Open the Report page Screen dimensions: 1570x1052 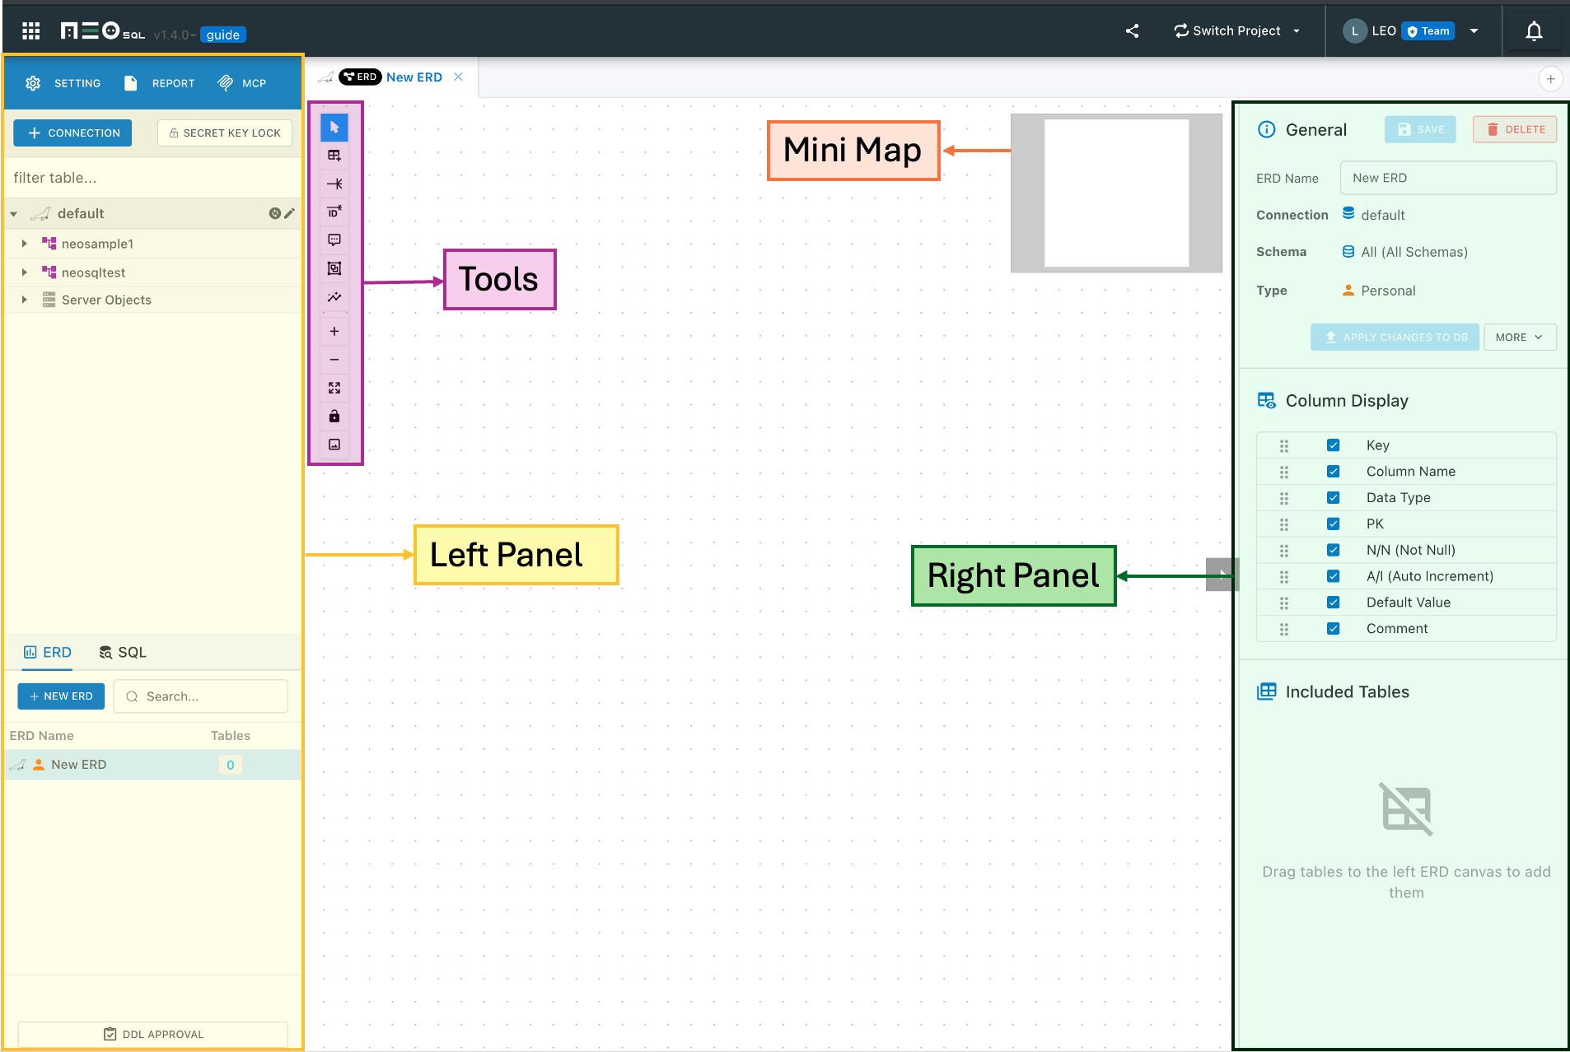(x=159, y=83)
